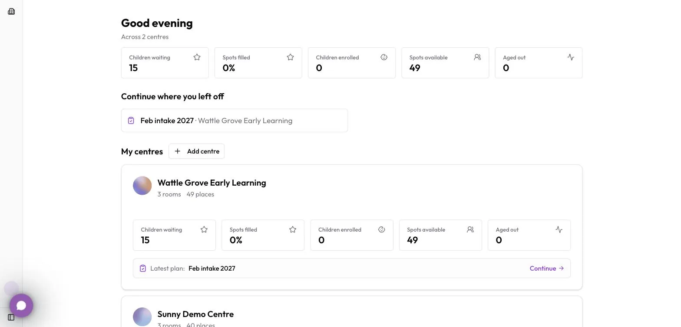The image size is (681, 327).
Task: Click the My centres heading
Action: click(x=142, y=151)
